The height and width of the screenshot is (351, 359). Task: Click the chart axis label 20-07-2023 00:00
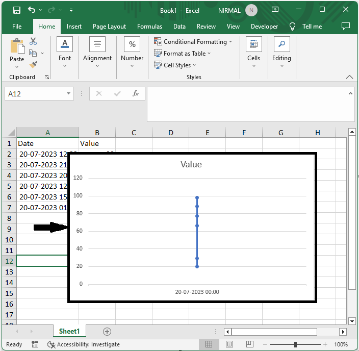197,292
